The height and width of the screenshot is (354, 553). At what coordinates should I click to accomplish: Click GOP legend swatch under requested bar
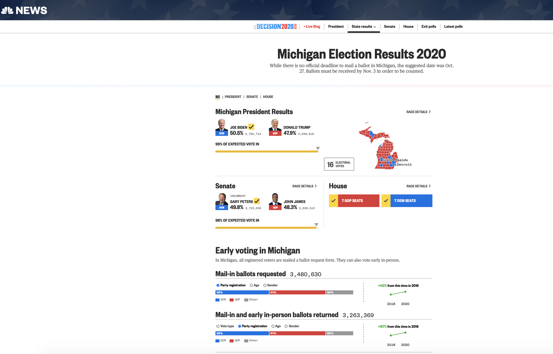click(232, 300)
